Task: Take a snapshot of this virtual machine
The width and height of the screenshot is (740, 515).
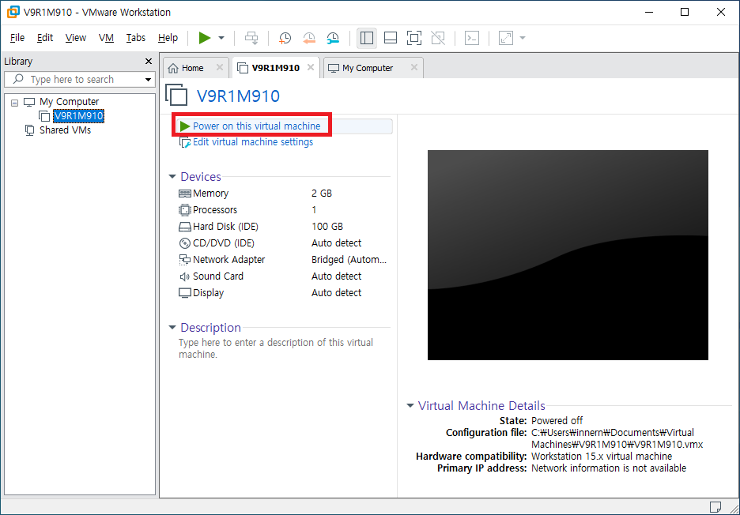Action: click(285, 38)
